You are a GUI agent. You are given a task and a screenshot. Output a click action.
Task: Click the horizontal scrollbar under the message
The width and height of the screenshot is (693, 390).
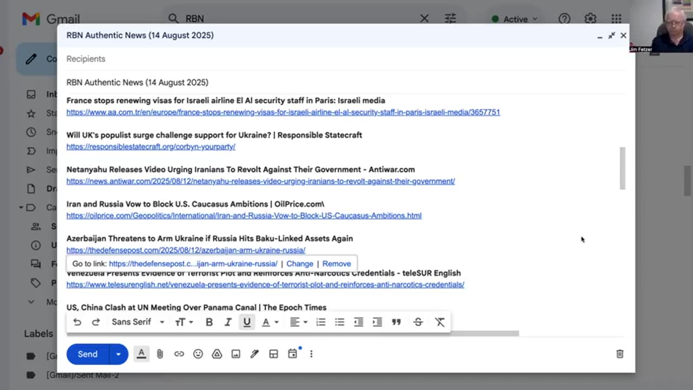point(293,334)
